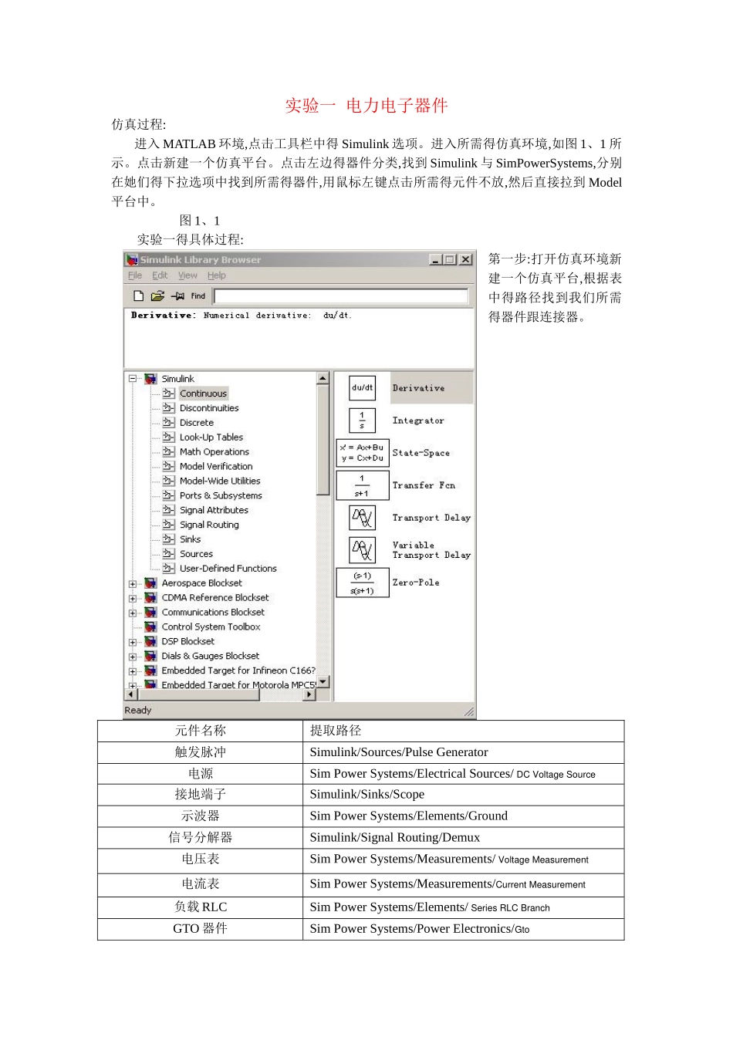
Task: Open the View menu
Action: (187, 275)
